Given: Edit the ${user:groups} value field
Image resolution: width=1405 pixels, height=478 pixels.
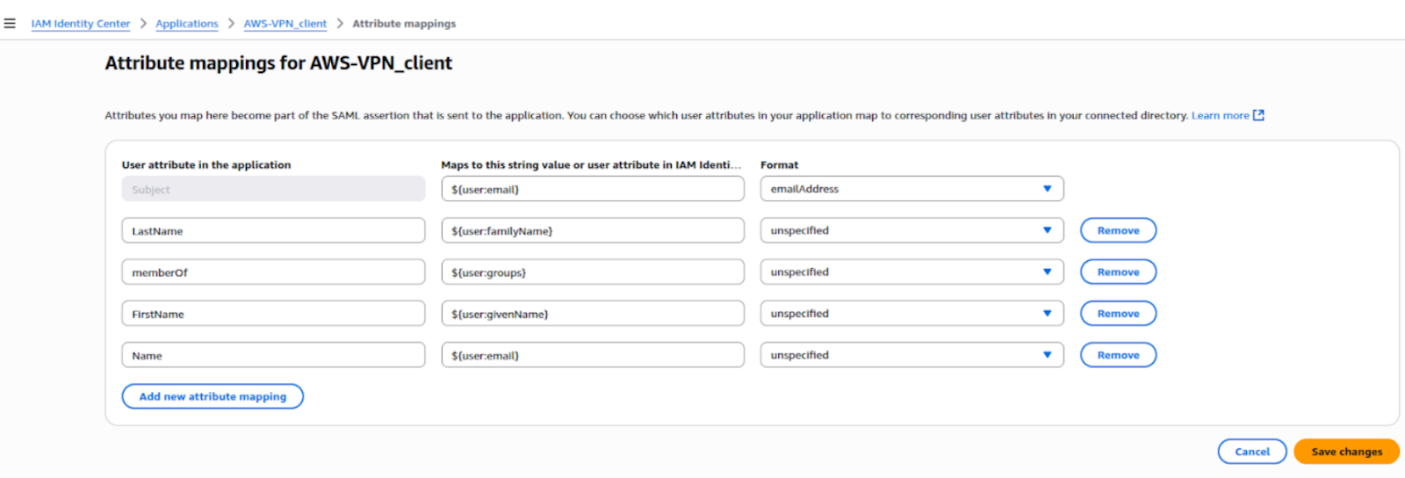Looking at the screenshot, I should 593,272.
